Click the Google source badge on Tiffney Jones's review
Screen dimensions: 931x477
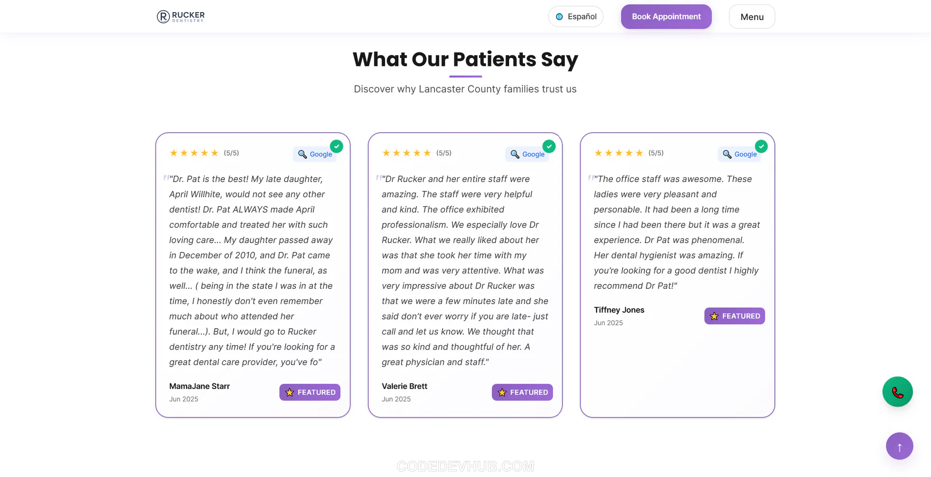click(739, 154)
